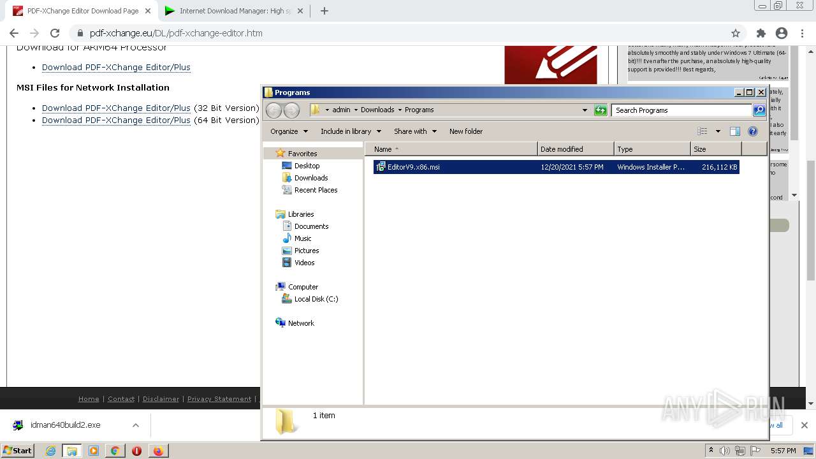Open Internet Explorer from the taskbar
Viewport: 816px width, 459px height.
(50, 451)
